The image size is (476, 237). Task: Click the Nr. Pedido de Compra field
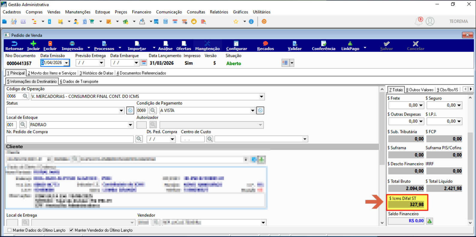[x=70, y=139]
